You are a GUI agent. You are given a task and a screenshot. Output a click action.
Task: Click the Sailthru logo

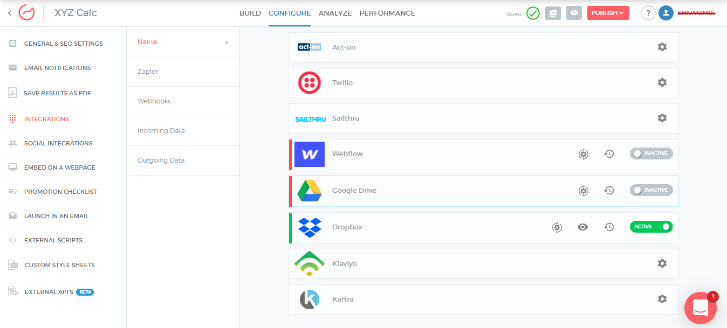tap(311, 119)
